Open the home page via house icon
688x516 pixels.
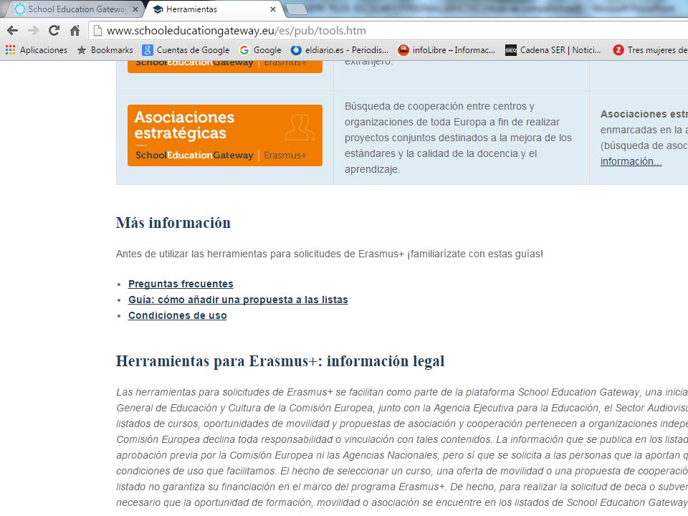tap(75, 30)
